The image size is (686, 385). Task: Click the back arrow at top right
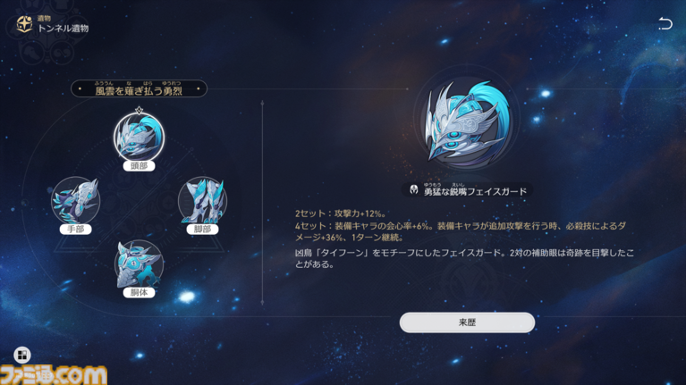click(665, 23)
